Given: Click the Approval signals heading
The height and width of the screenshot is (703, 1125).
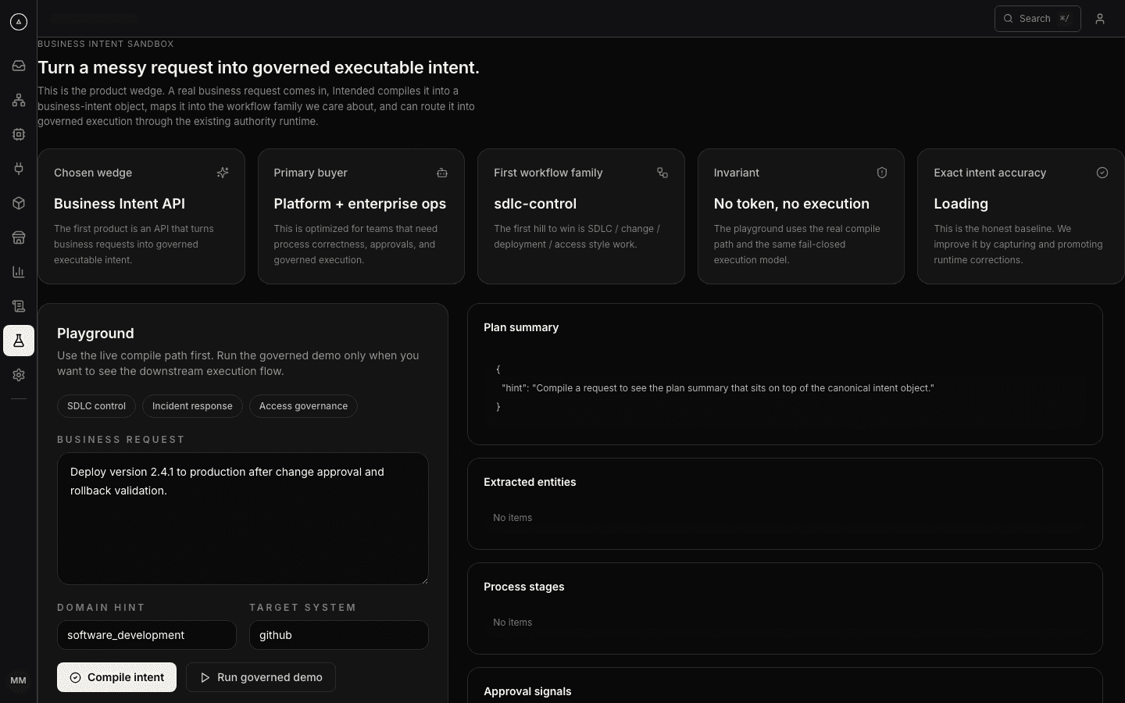Looking at the screenshot, I should click(x=527, y=691).
